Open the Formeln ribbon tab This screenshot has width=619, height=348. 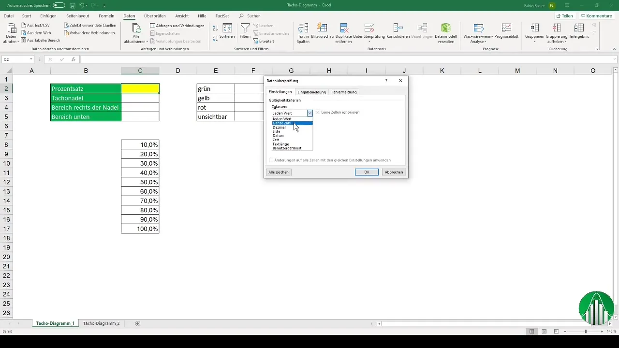[x=106, y=16]
